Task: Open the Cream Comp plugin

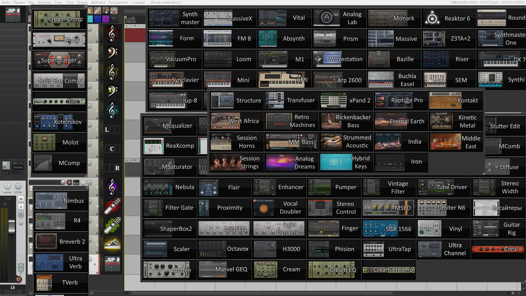Action: 59,19
